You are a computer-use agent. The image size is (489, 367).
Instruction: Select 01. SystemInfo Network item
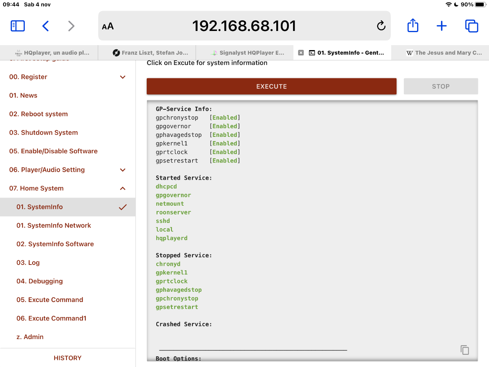pyautogui.click(x=53, y=226)
